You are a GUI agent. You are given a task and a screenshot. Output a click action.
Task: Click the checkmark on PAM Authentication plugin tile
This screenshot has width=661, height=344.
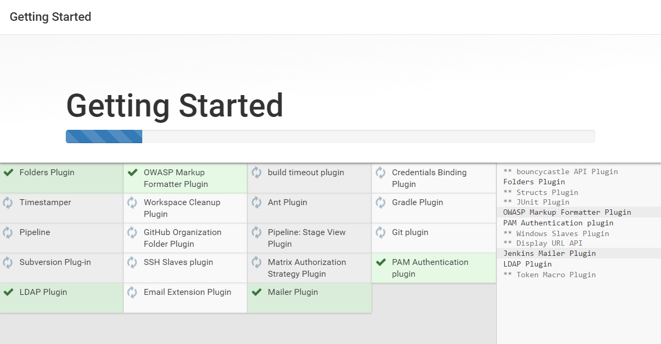(380, 262)
